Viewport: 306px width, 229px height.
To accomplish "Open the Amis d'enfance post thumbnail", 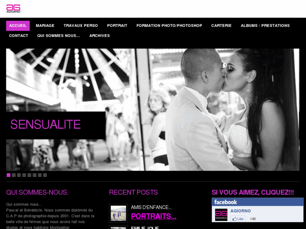I will tap(118, 213).
